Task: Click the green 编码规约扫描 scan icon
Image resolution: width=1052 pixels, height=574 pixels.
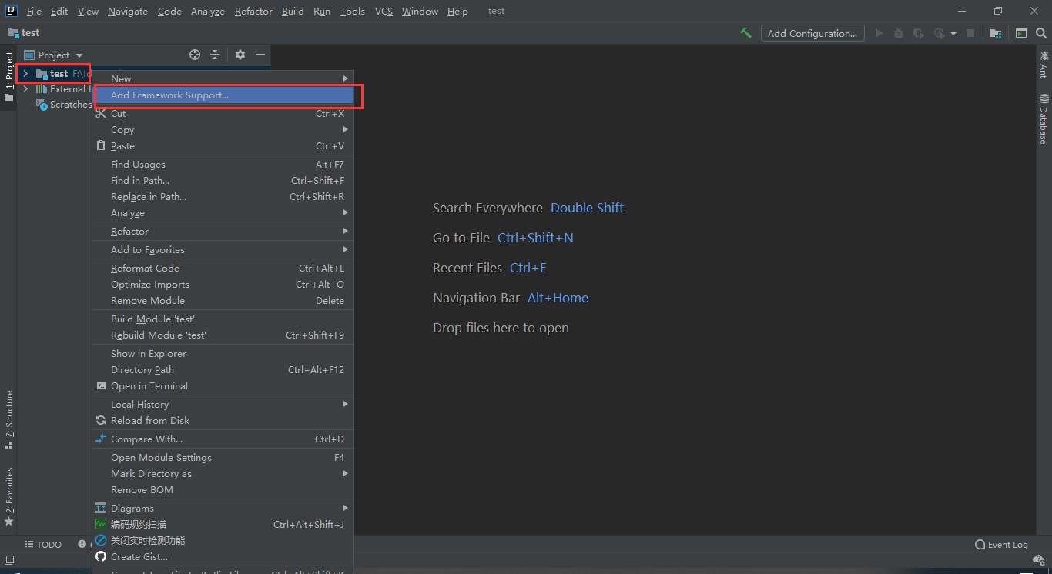Action: [101, 524]
